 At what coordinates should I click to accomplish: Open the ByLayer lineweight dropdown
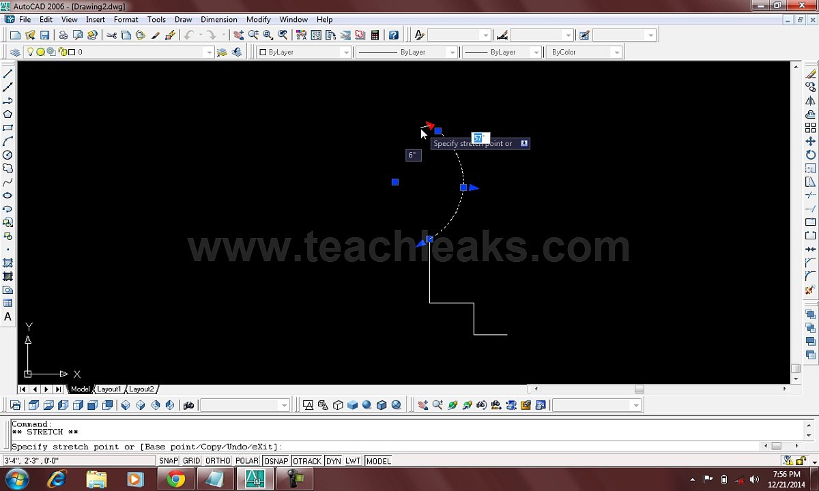pyautogui.click(x=536, y=52)
